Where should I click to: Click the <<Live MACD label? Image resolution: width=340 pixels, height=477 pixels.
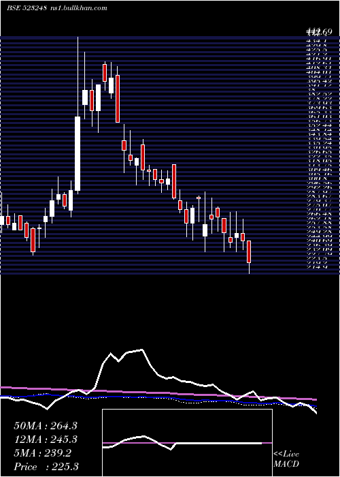click(286, 459)
